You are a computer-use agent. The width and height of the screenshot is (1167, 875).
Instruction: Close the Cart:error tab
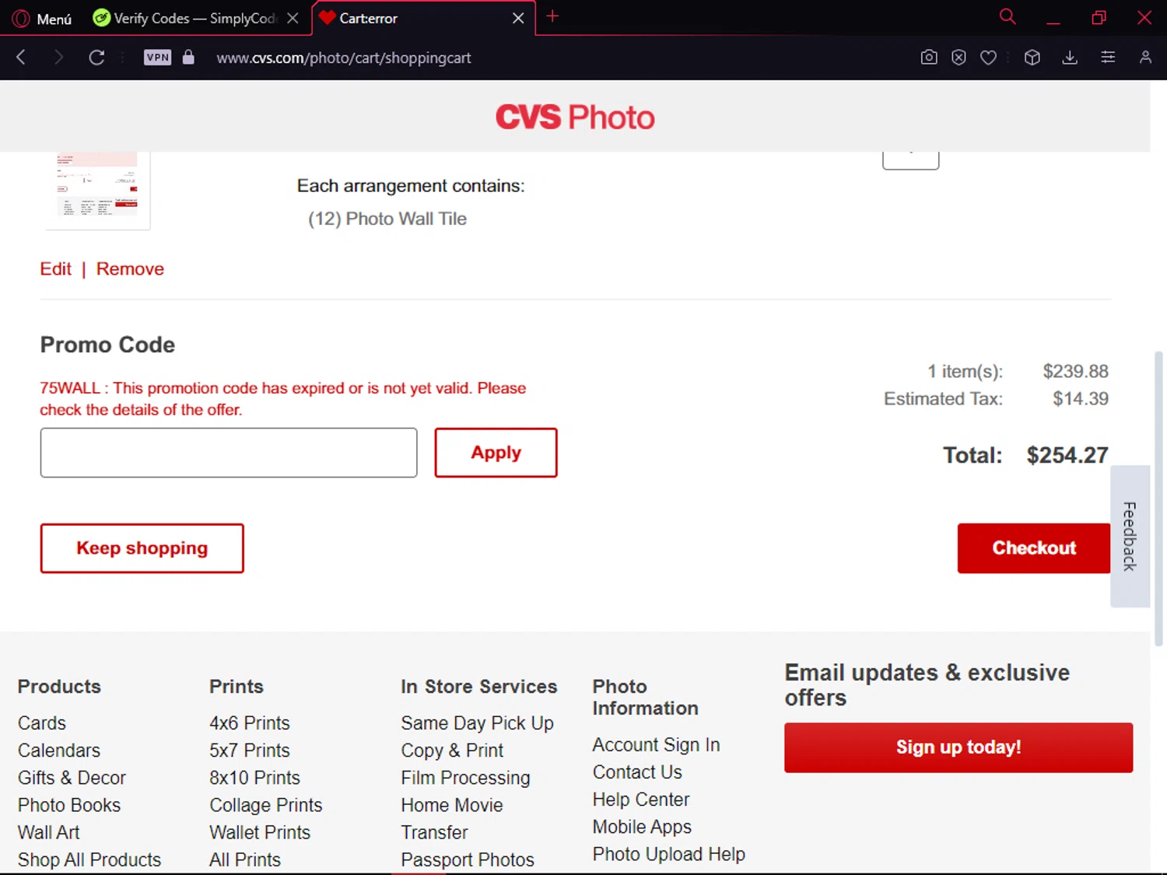(518, 18)
